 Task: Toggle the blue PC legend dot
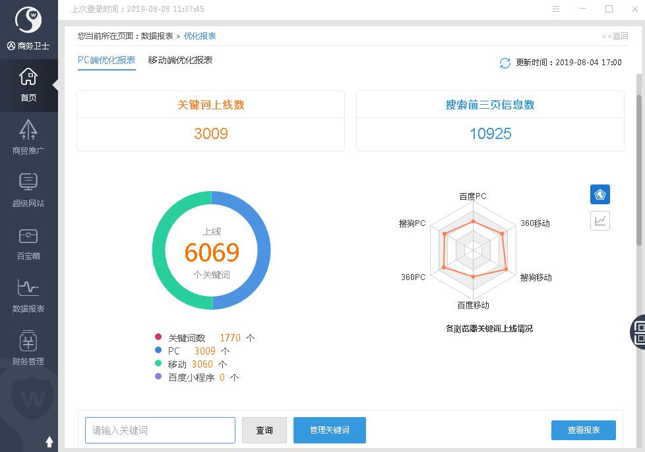tap(158, 351)
